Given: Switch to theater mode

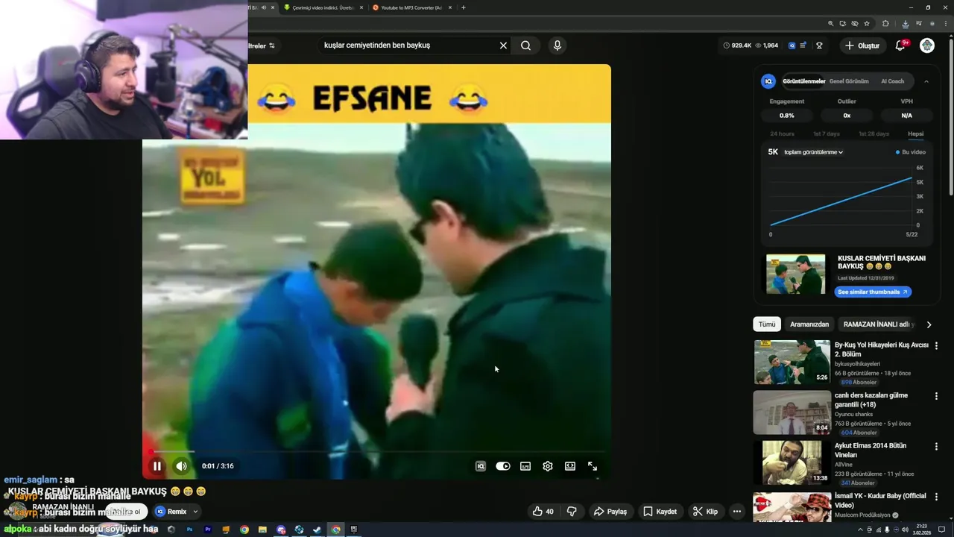Looking at the screenshot, I should 570,466.
